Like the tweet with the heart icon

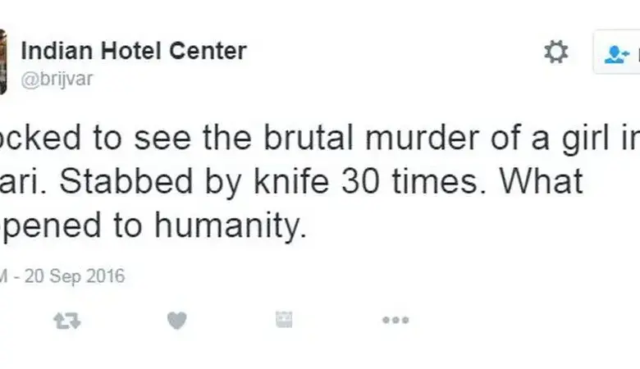(x=176, y=321)
